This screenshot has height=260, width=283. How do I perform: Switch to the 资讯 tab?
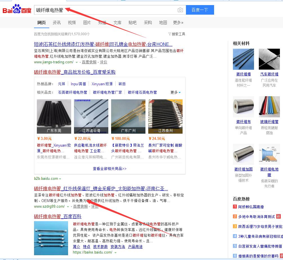57,23
